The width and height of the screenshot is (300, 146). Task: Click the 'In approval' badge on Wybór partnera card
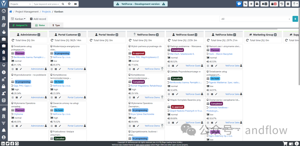click(138, 53)
